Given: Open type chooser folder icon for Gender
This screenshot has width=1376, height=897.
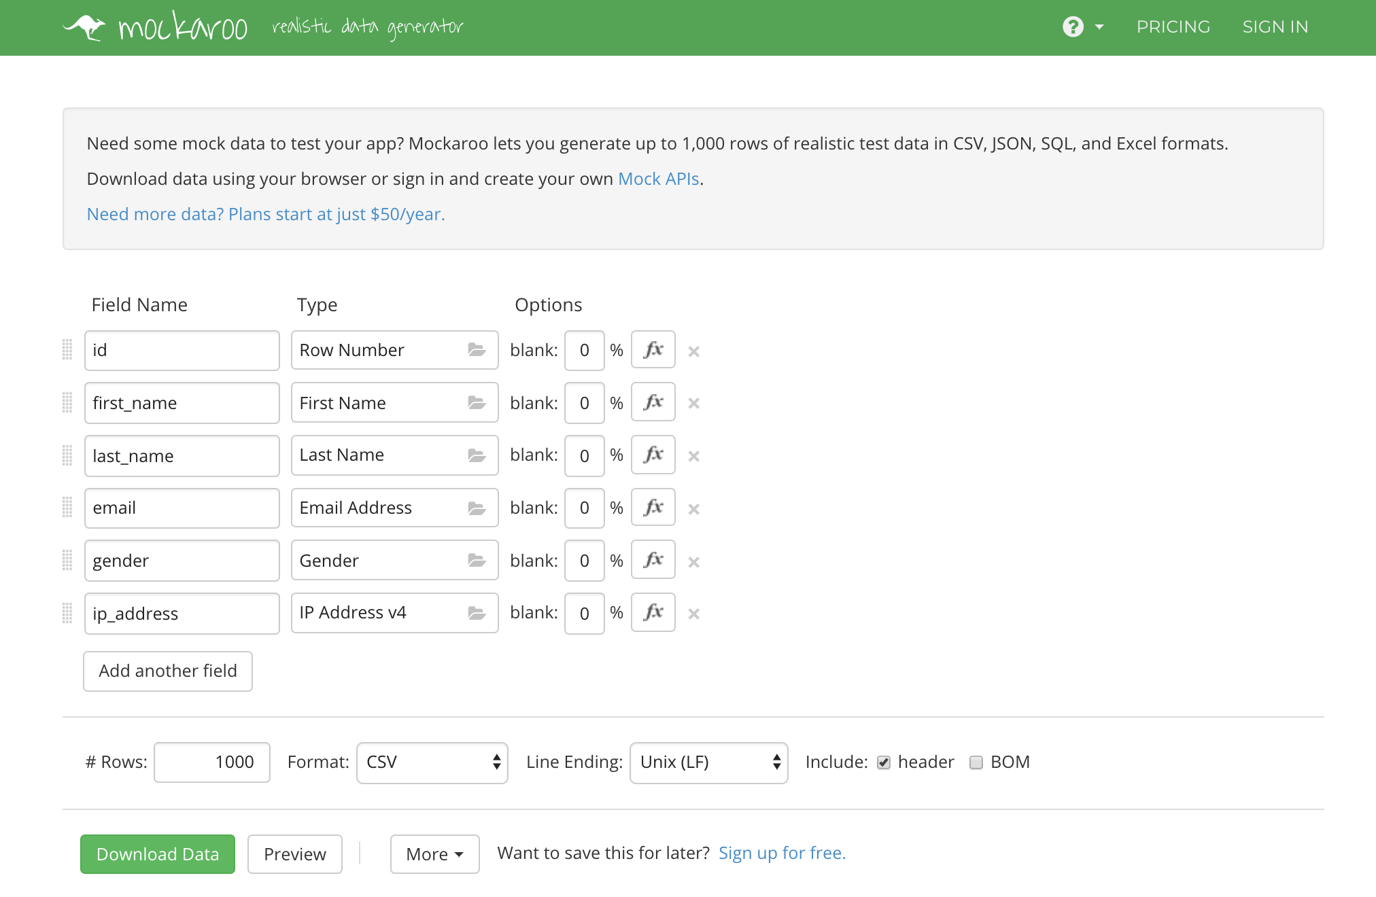Looking at the screenshot, I should 477,561.
